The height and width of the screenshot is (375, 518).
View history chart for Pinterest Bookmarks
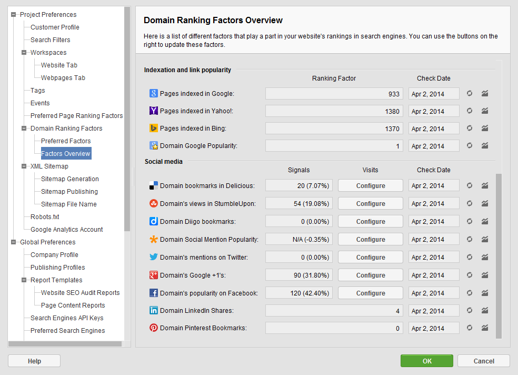click(485, 328)
